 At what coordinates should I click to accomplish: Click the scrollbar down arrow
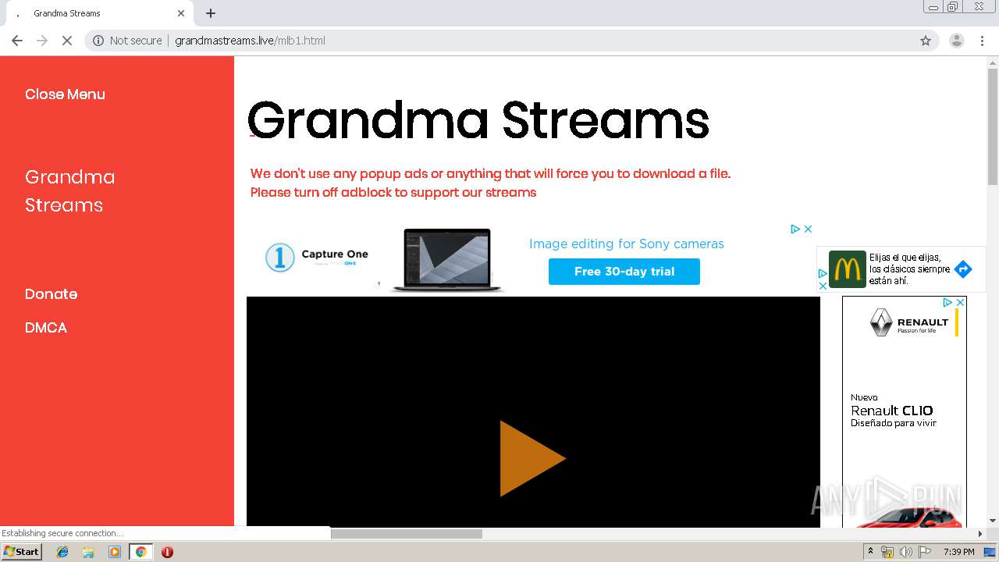(993, 521)
